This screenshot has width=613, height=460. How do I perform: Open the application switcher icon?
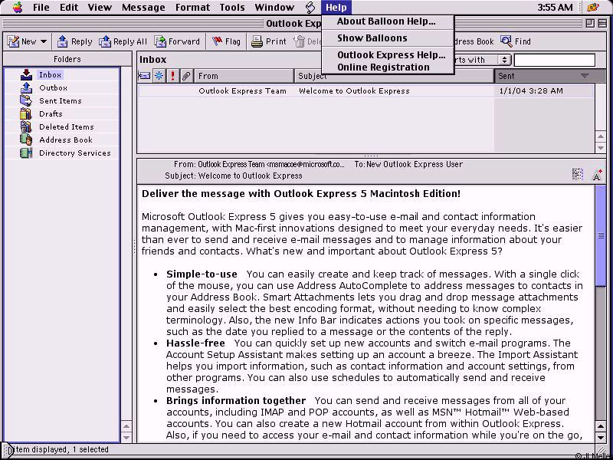pyautogui.click(x=592, y=7)
